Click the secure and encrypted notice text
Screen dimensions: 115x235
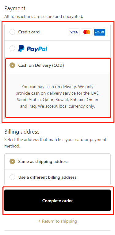click(x=44, y=16)
